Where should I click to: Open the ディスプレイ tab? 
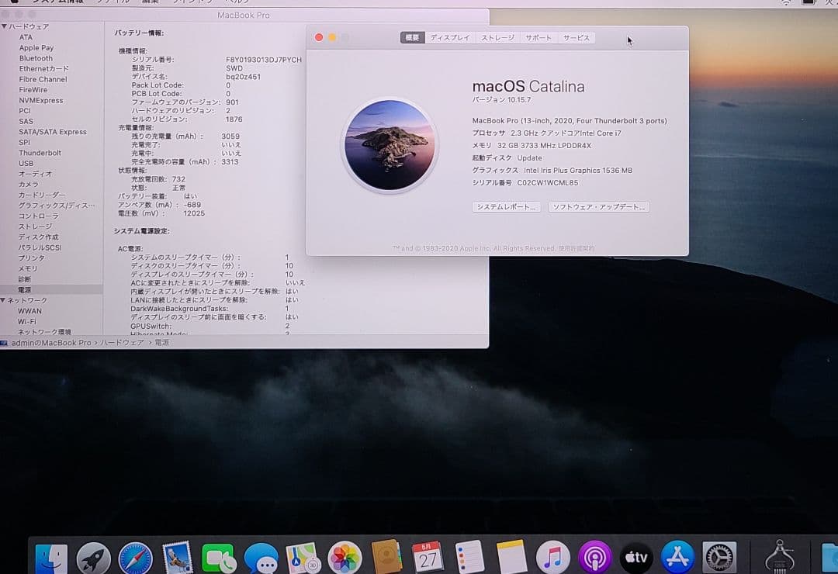(450, 36)
